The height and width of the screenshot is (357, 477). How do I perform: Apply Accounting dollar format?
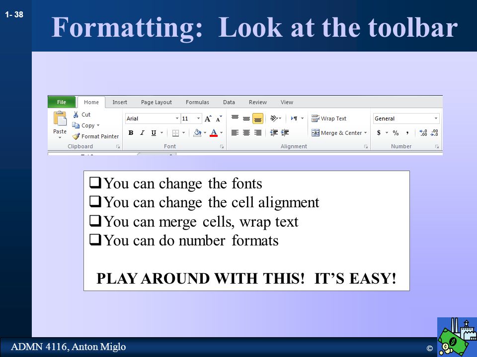pyautogui.click(x=379, y=133)
